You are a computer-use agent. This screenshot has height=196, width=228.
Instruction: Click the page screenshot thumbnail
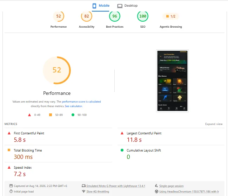coord(172,81)
